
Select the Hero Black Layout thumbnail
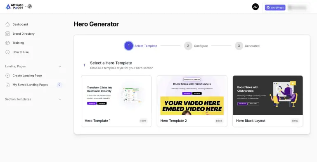267,95
